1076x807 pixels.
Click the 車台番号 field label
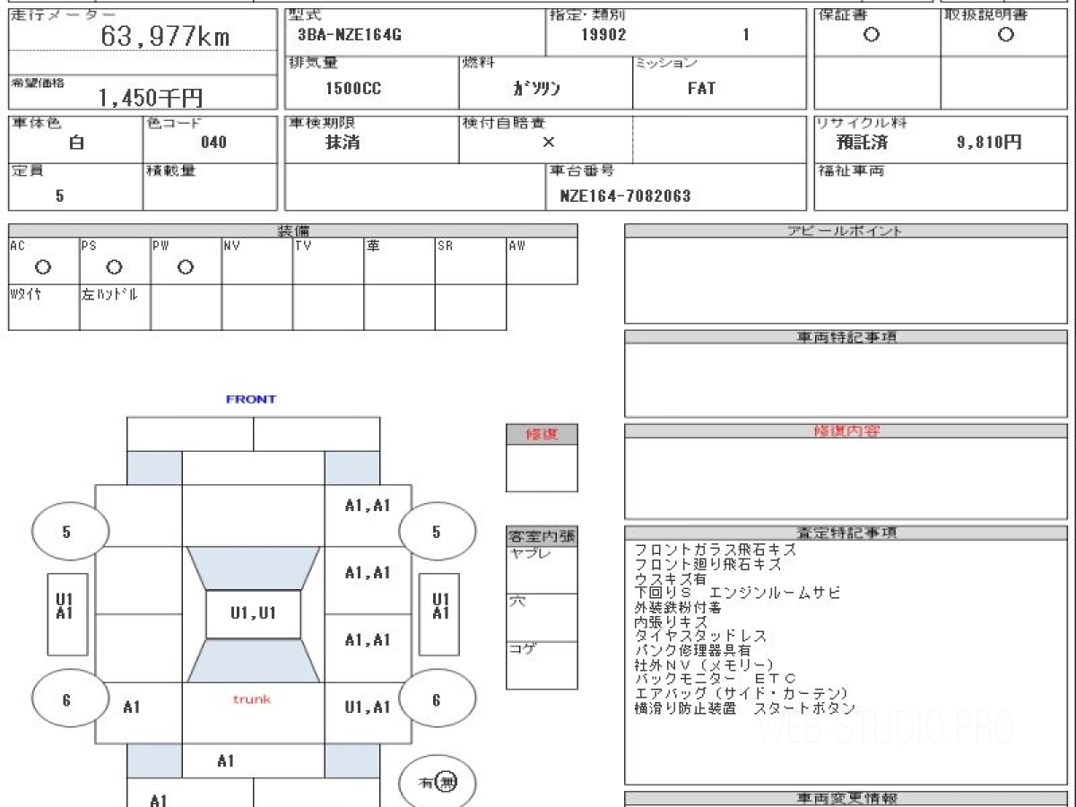point(582,171)
